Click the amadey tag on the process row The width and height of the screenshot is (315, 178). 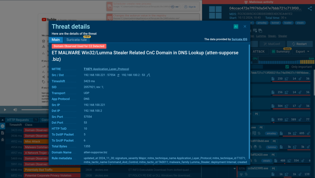pos(271,133)
